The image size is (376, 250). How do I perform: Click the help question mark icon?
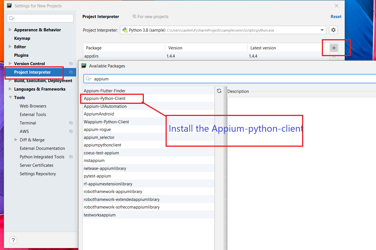(x=13, y=240)
